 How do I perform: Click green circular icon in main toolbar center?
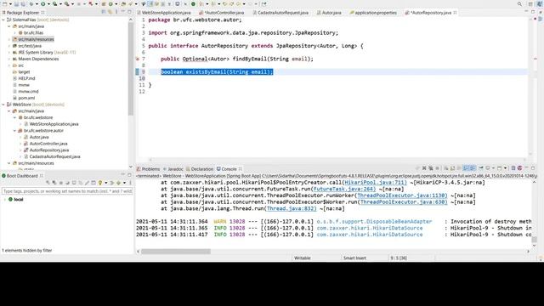click(x=193, y=3)
